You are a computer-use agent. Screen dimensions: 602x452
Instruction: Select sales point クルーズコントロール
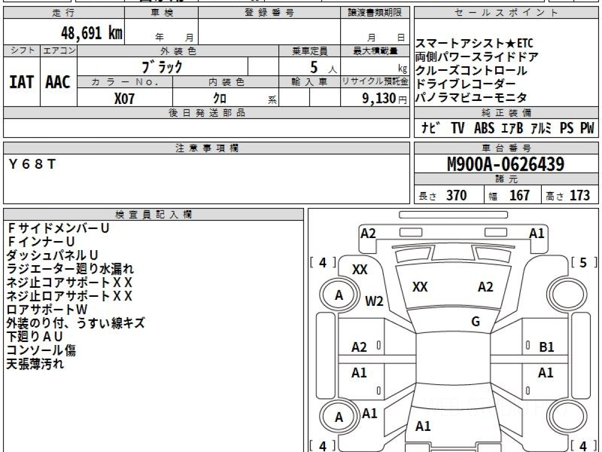(x=471, y=70)
